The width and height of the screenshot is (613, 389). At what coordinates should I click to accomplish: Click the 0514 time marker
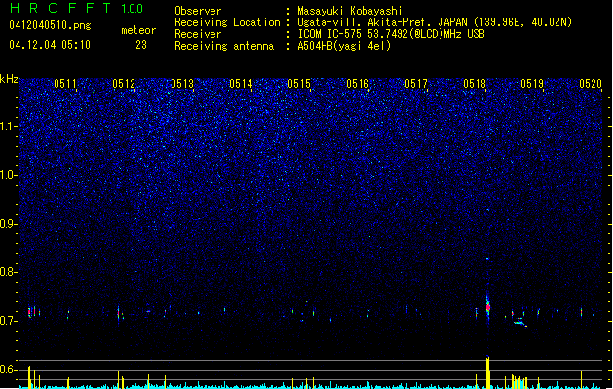click(x=241, y=84)
